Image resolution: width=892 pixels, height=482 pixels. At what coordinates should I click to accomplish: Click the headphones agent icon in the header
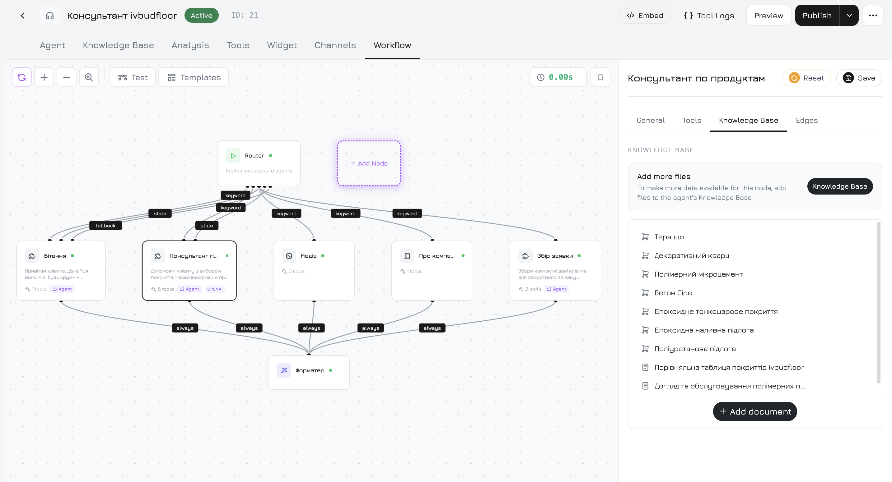pyautogui.click(x=49, y=15)
